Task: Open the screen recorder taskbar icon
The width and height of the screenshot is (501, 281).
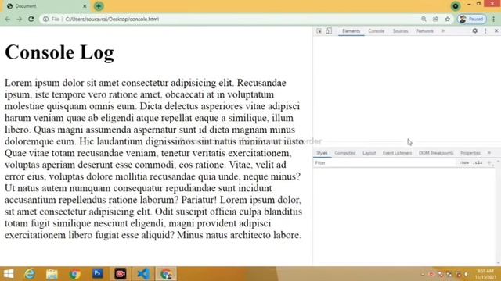Action: pos(121,274)
